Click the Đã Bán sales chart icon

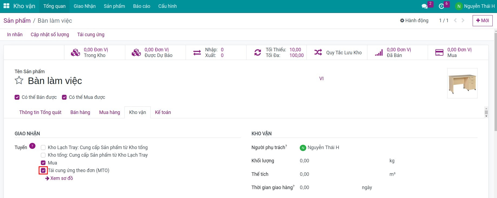(379, 52)
